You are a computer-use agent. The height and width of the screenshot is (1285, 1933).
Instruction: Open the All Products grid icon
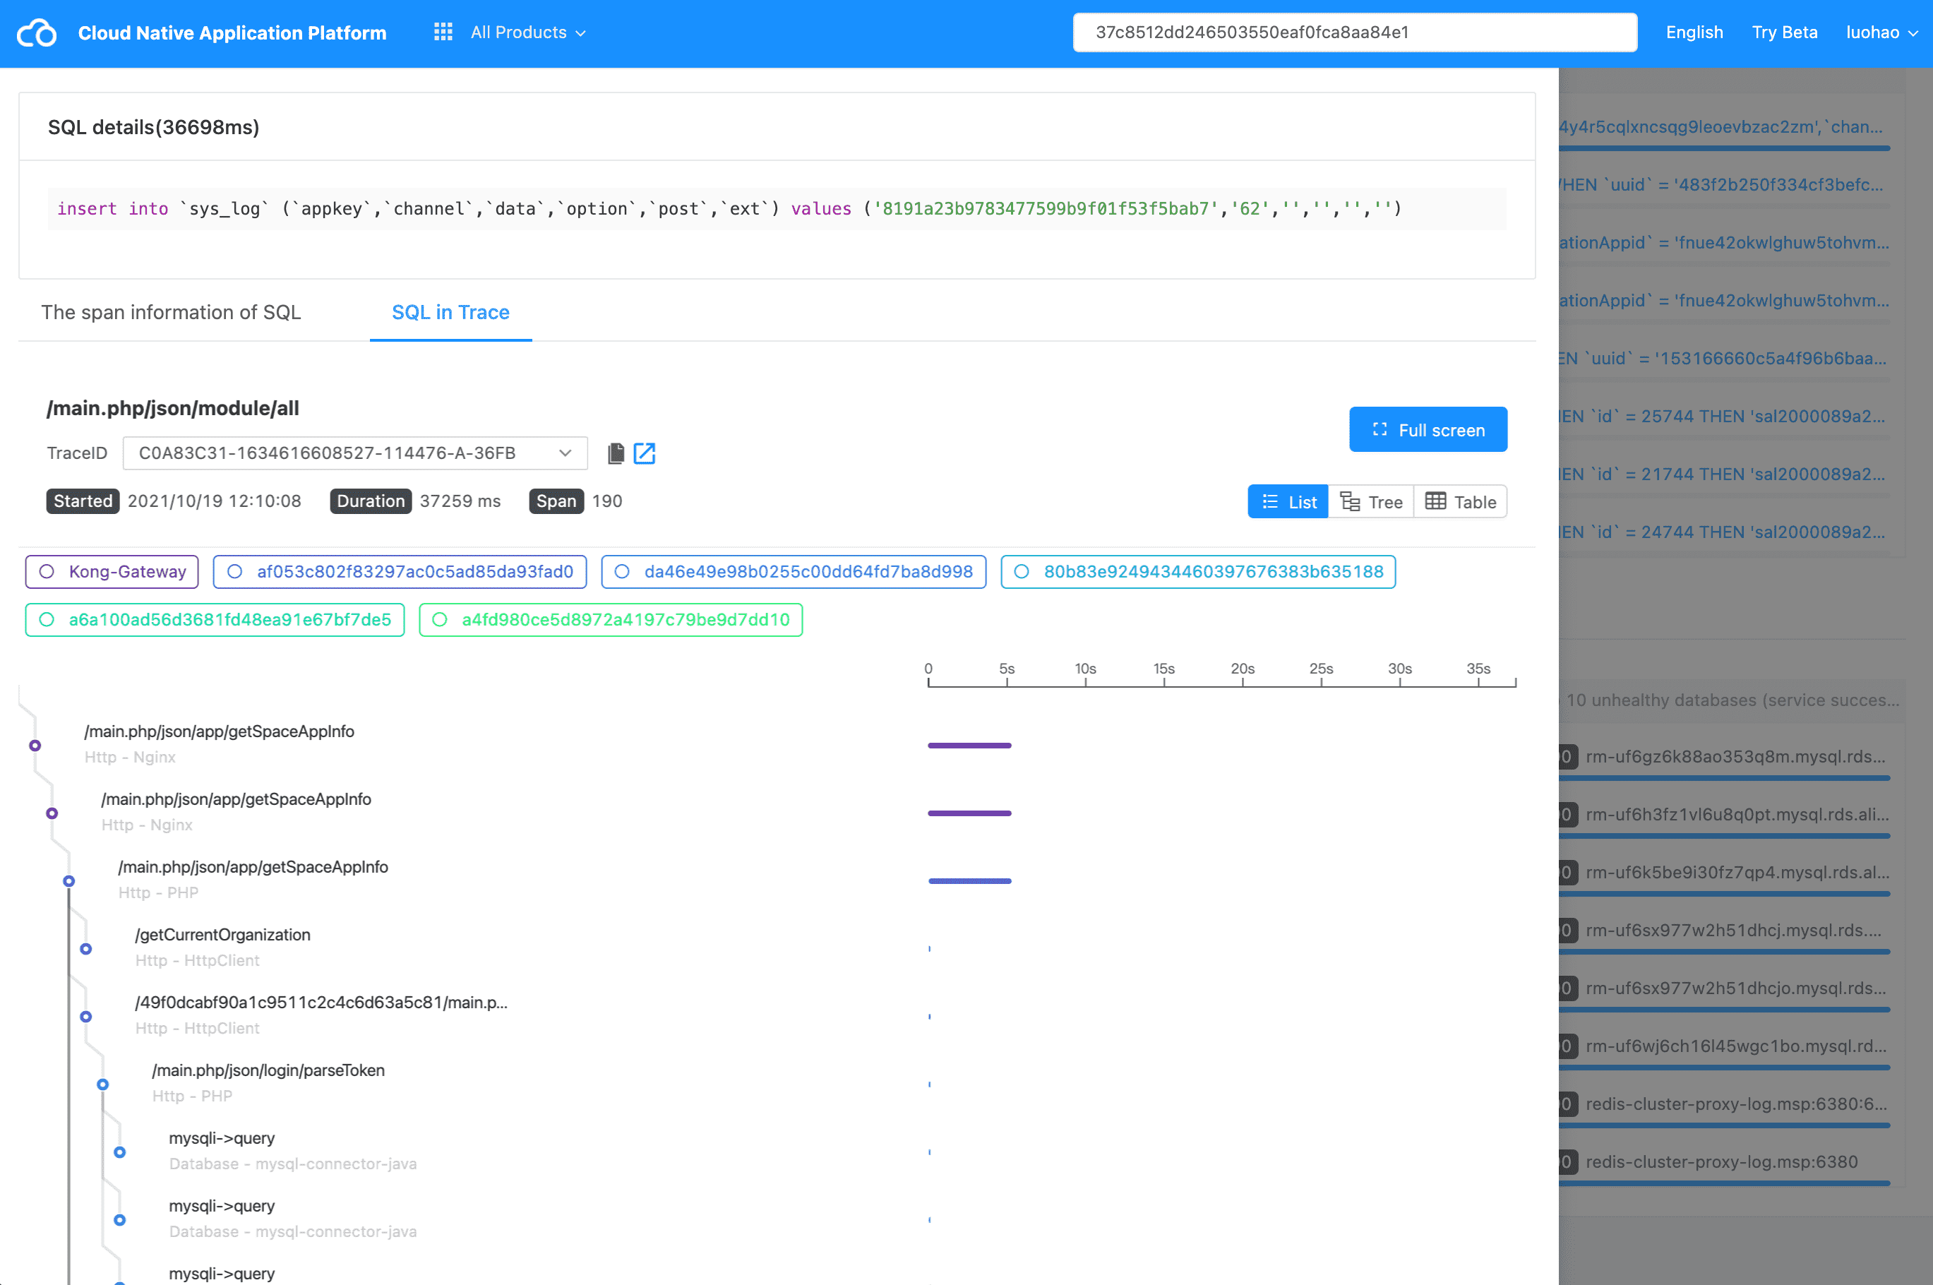pos(443,32)
